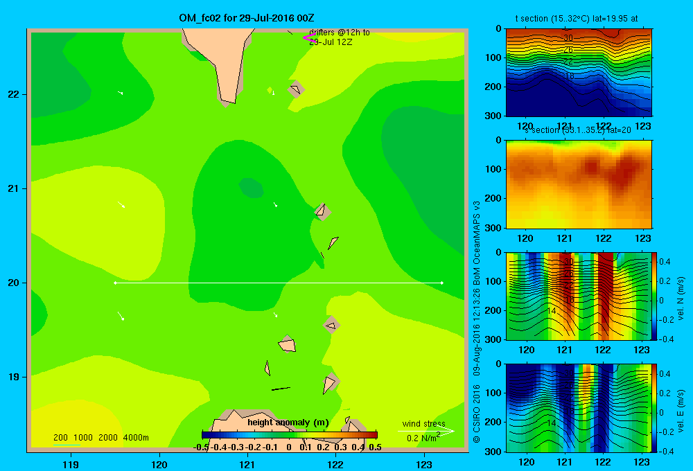Open the salinity section panel

click(x=579, y=184)
